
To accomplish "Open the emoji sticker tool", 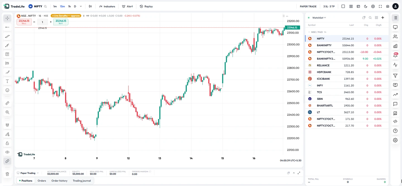I will 7,90.
